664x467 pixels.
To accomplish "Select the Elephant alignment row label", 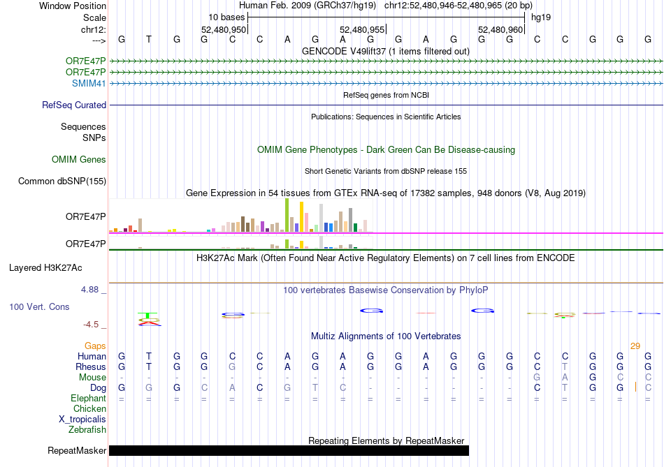I will [88, 398].
